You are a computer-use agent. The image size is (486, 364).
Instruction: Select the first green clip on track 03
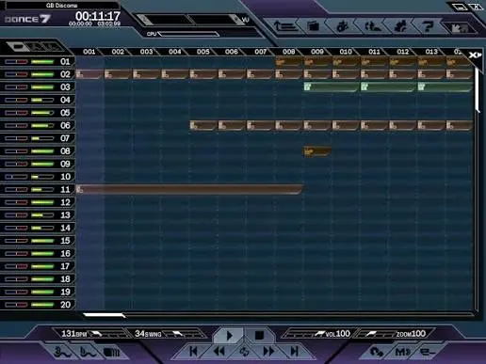coord(331,87)
